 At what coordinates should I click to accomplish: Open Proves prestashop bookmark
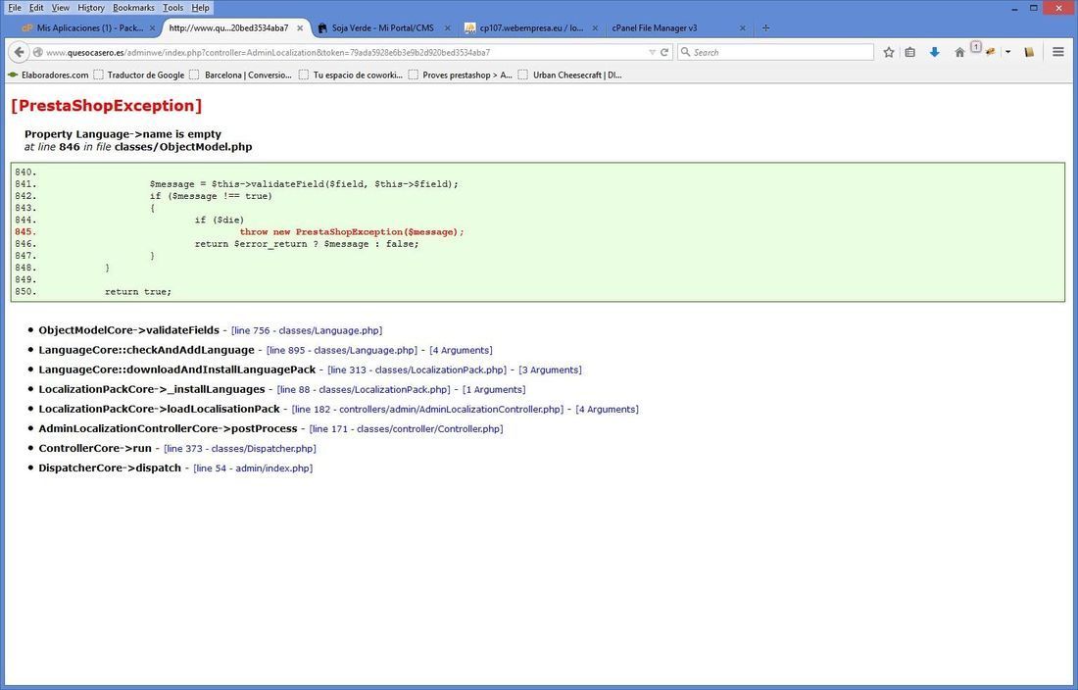460,74
